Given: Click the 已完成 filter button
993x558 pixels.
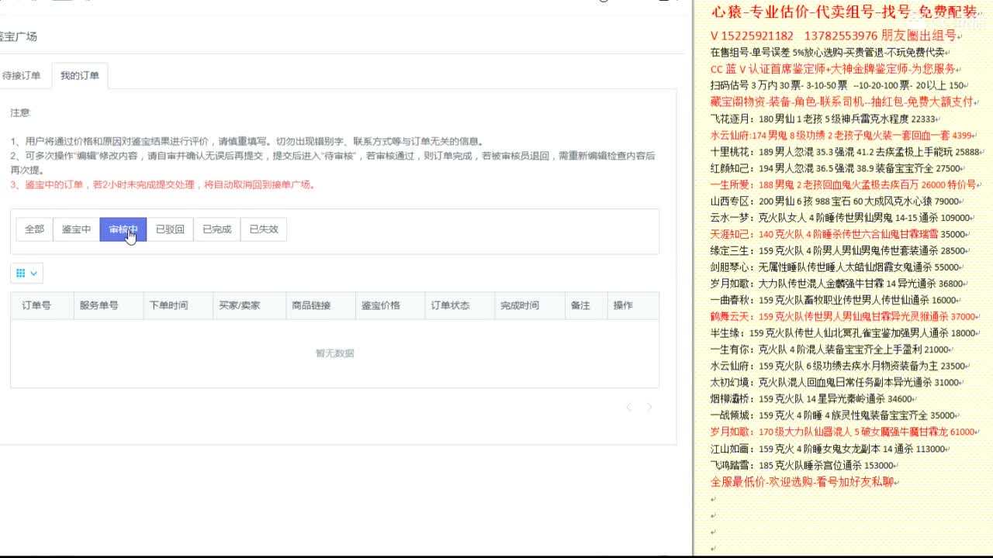Looking at the screenshot, I should tap(215, 229).
